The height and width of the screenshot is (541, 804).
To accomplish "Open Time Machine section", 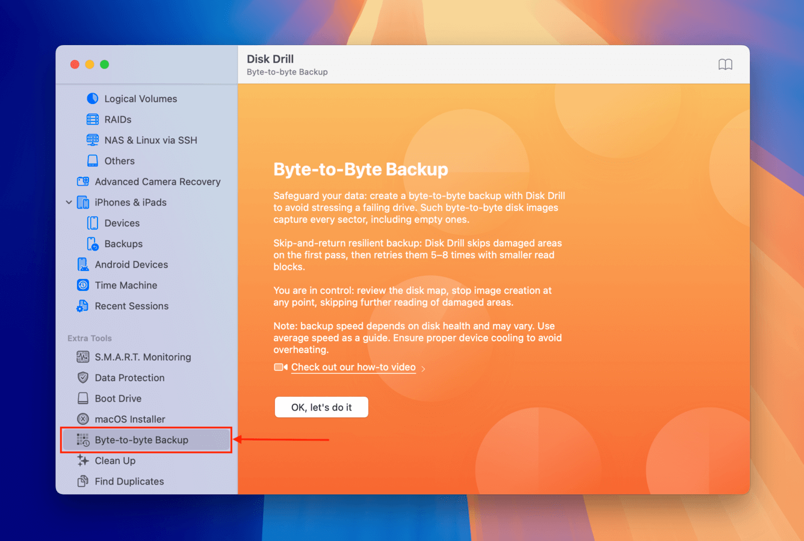I will coord(126,286).
